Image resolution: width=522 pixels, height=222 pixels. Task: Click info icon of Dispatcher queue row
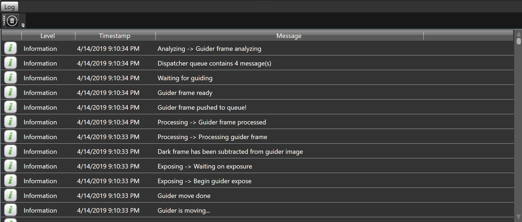pyautogui.click(x=10, y=63)
